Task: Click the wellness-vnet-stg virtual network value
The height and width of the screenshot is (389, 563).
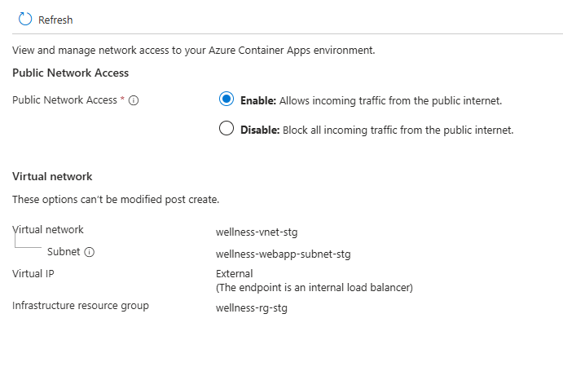Action: [257, 232]
